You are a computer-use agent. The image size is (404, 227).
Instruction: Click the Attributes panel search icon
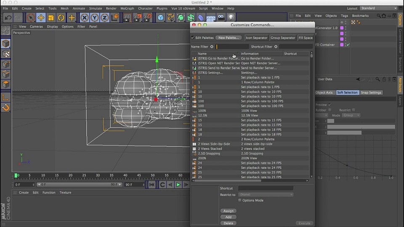click(377, 79)
